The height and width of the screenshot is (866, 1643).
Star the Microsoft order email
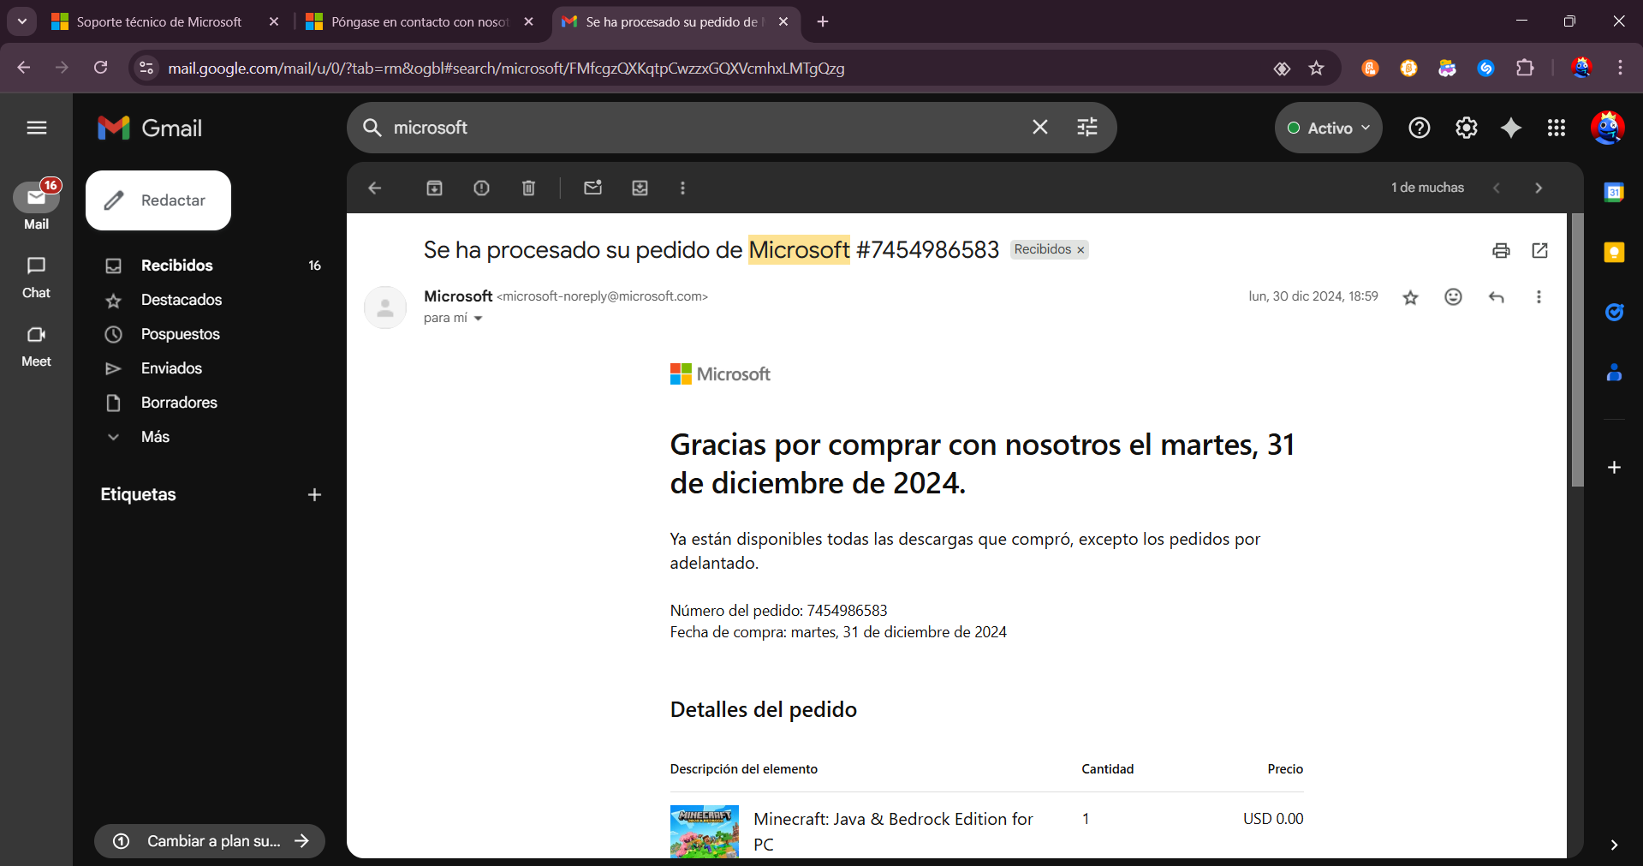pos(1410,297)
